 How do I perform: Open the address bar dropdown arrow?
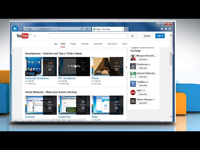click(x=84, y=29)
